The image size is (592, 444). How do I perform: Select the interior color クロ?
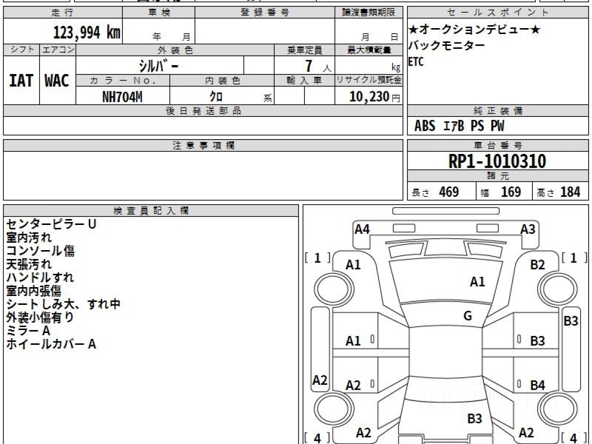216,97
